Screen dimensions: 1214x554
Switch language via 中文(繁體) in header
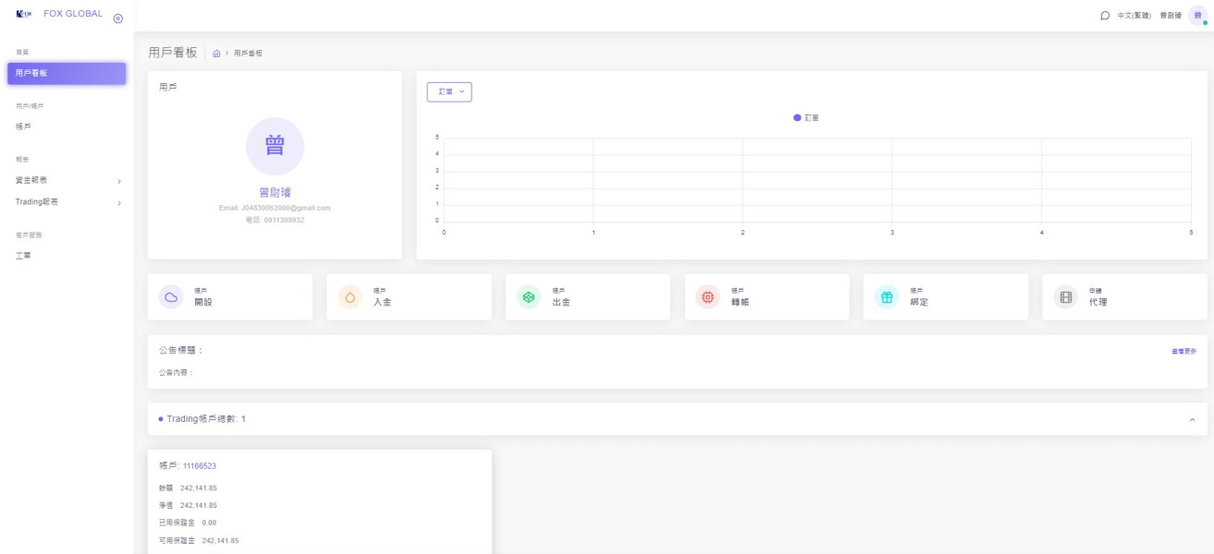[1134, 16]
